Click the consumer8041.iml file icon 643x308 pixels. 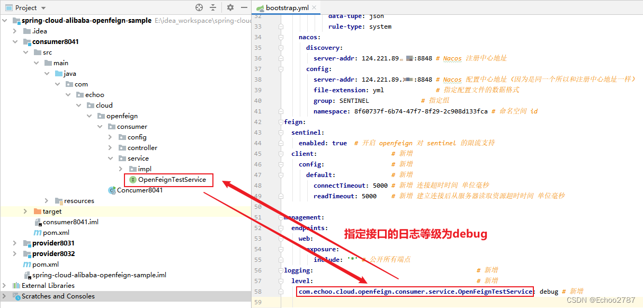(38, 222)
